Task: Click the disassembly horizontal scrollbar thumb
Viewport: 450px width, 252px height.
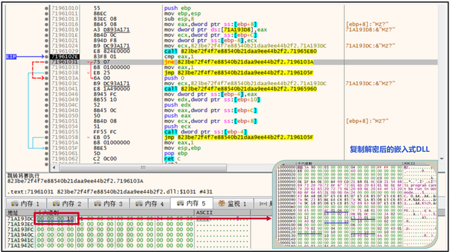Action: [x=143, y=167]
